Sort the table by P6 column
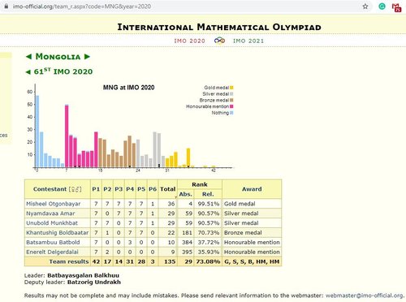The width and height of the screenshot is (406, 302). (x=153, y=189)
